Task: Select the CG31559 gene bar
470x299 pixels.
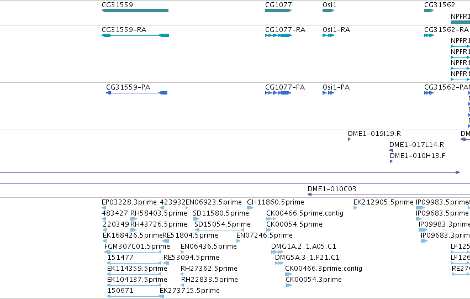Action: [x=135, y=11]
